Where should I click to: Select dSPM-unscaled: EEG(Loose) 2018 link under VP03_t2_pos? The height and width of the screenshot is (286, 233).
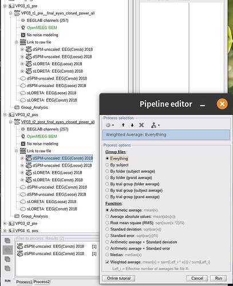pos(62,165)
